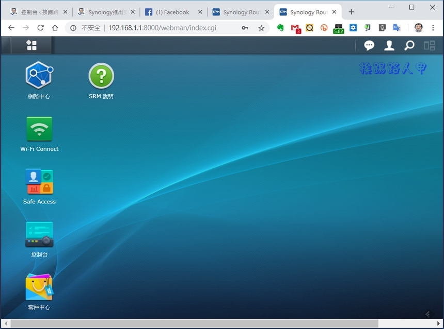The image size is (444, 329).
Task: Open the 5.82 badge extension
Action: (x=338, y=28)
